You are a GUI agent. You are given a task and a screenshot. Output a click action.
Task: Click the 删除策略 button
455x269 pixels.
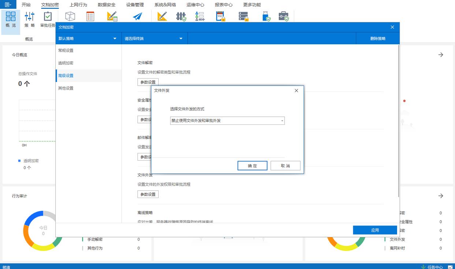[378, 38]
